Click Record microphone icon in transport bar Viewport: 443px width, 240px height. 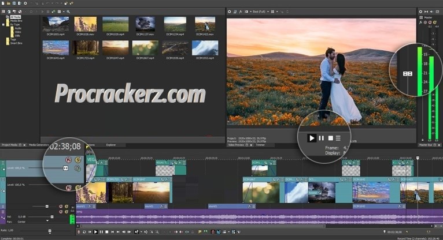[x=78, y=232]
